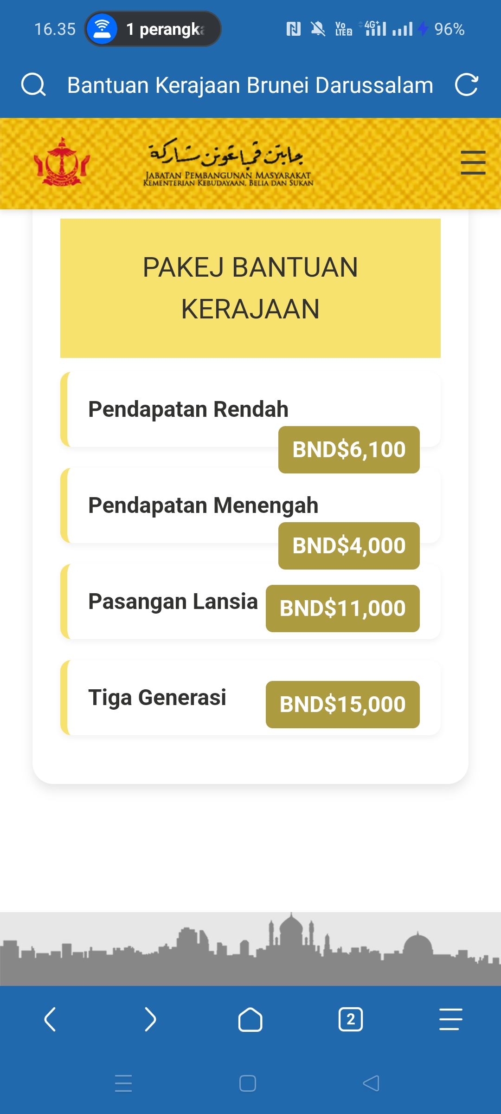Tap the hotspot connected devices pill
This screenshot has height=1114, width=501.
153,29
